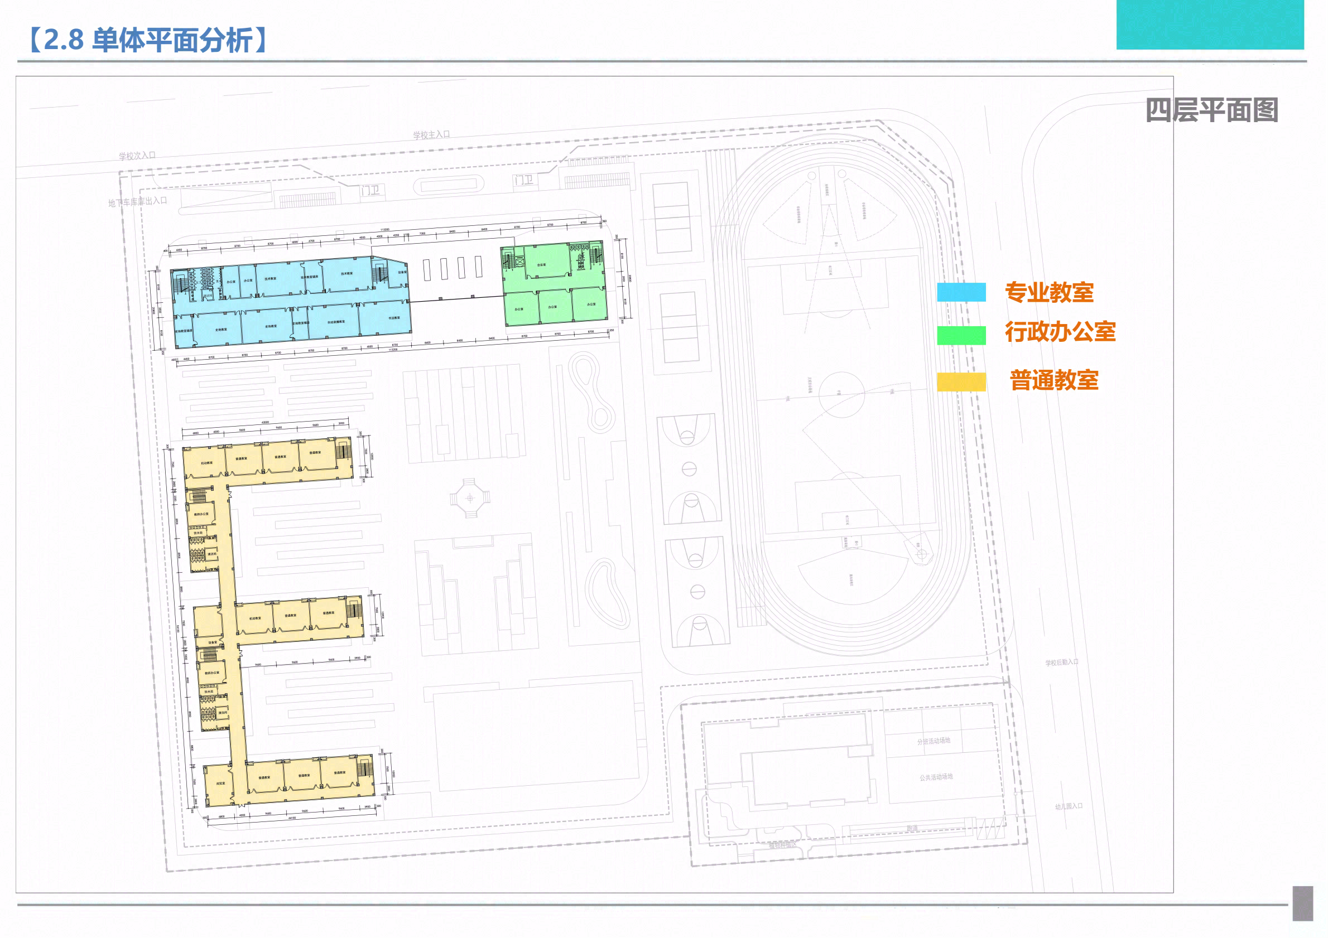1328x938 pixels.
Task: Click the 分班活动场地 label
Action: 934,741
